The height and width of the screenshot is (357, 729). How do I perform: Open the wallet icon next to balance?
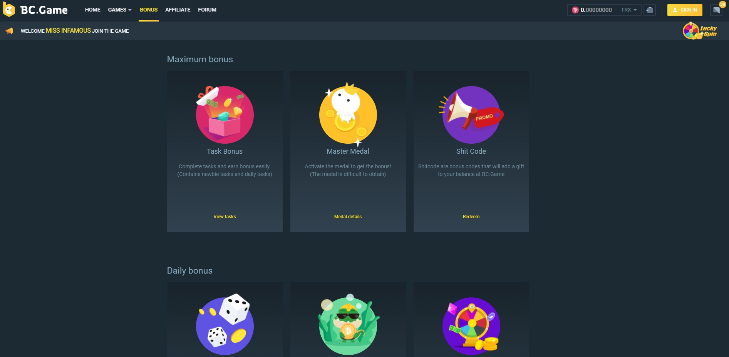click(x=650, y=10)
